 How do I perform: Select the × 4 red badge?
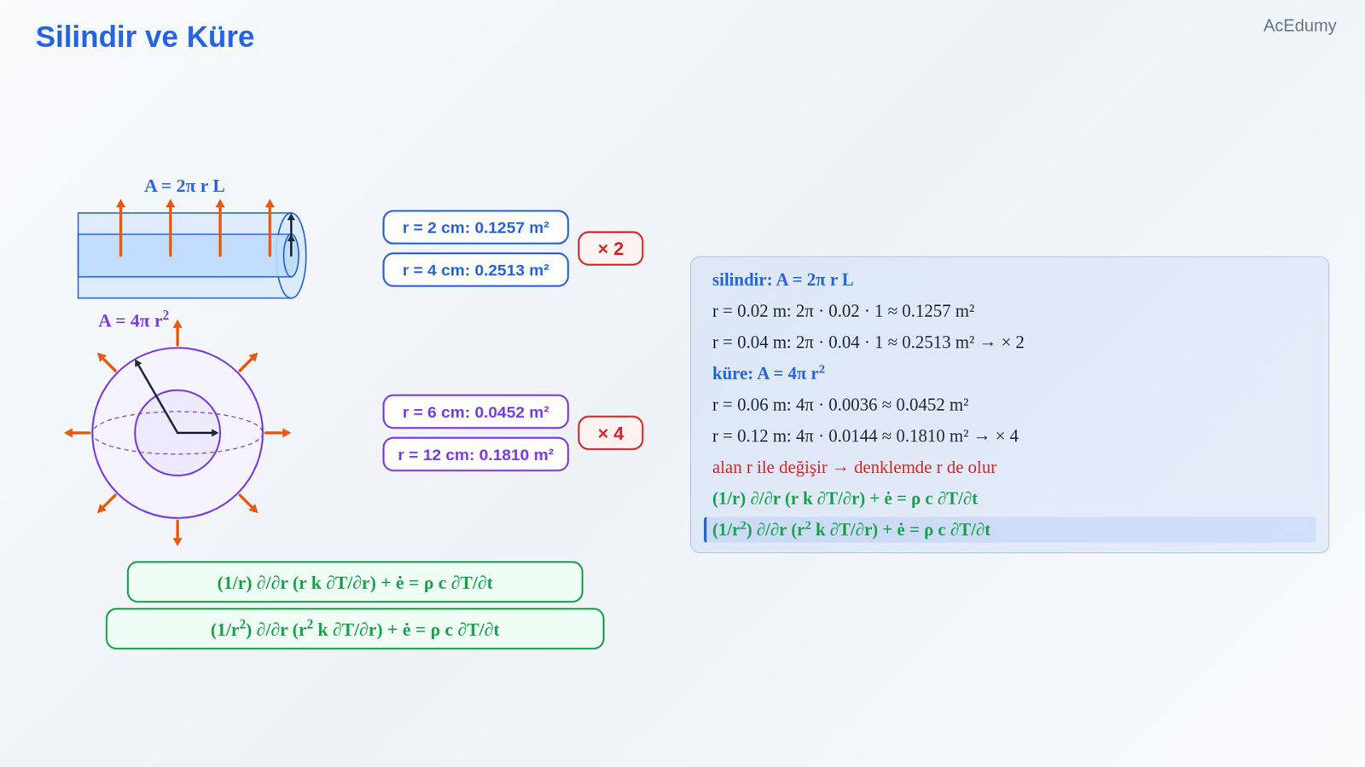tap(611, 433)
